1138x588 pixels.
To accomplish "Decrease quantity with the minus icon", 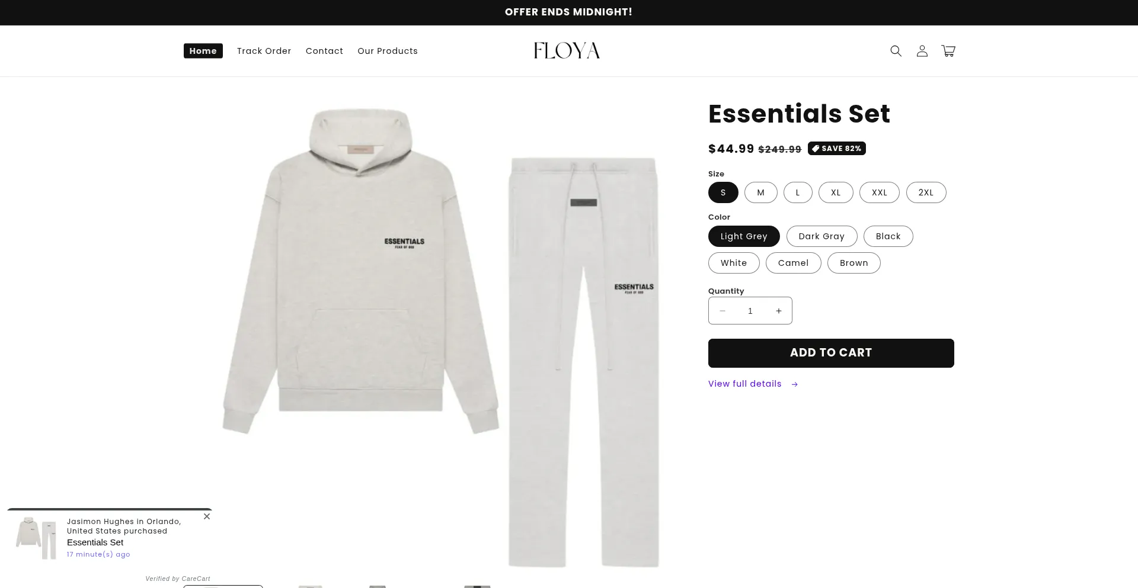I will coord(722,311).
